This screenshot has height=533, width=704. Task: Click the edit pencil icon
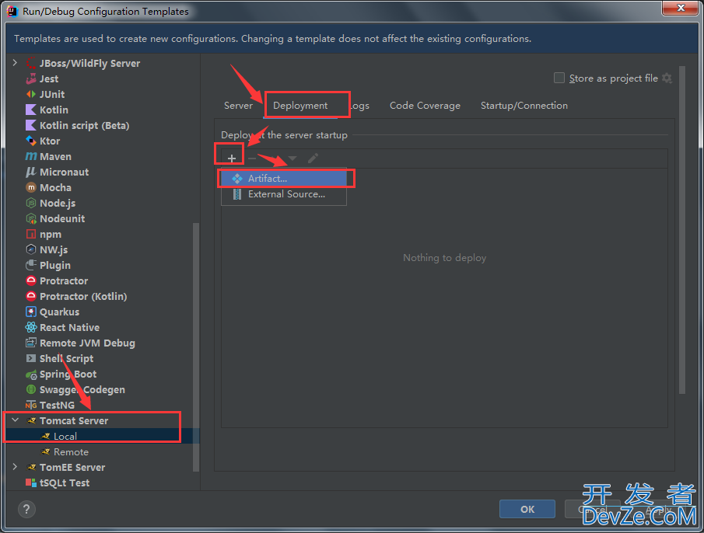tap(313, 159)
